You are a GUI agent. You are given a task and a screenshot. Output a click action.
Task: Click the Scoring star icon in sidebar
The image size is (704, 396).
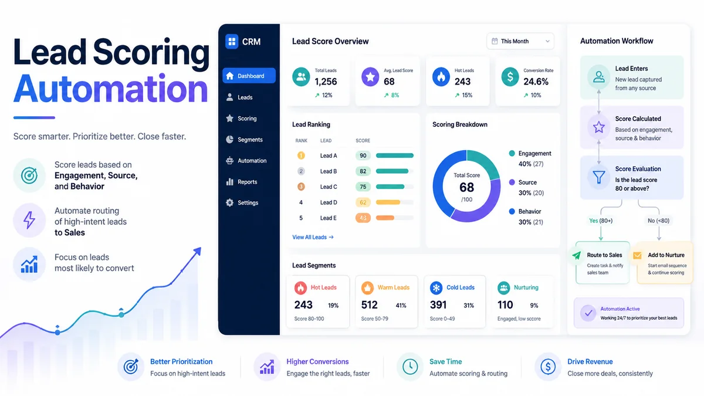point(230,119)
